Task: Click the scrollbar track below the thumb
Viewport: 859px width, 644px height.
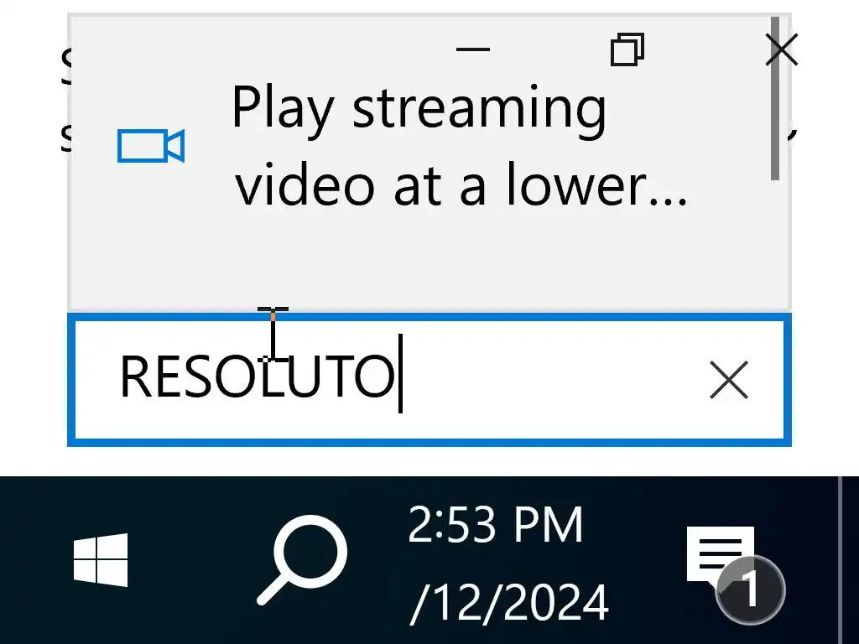Action: tap(774, 244)
